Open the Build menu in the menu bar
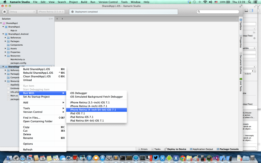The height and width of the screenshot is (163, 261). tap(84, 2)
